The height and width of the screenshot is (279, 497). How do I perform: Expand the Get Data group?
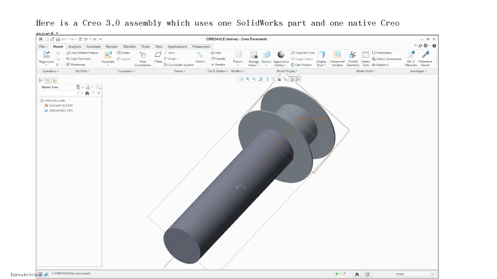[82, 71]
